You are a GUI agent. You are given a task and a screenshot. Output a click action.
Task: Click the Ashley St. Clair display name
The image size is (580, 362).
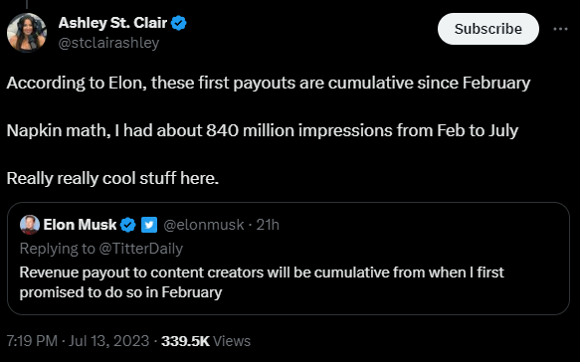point(112,23)
